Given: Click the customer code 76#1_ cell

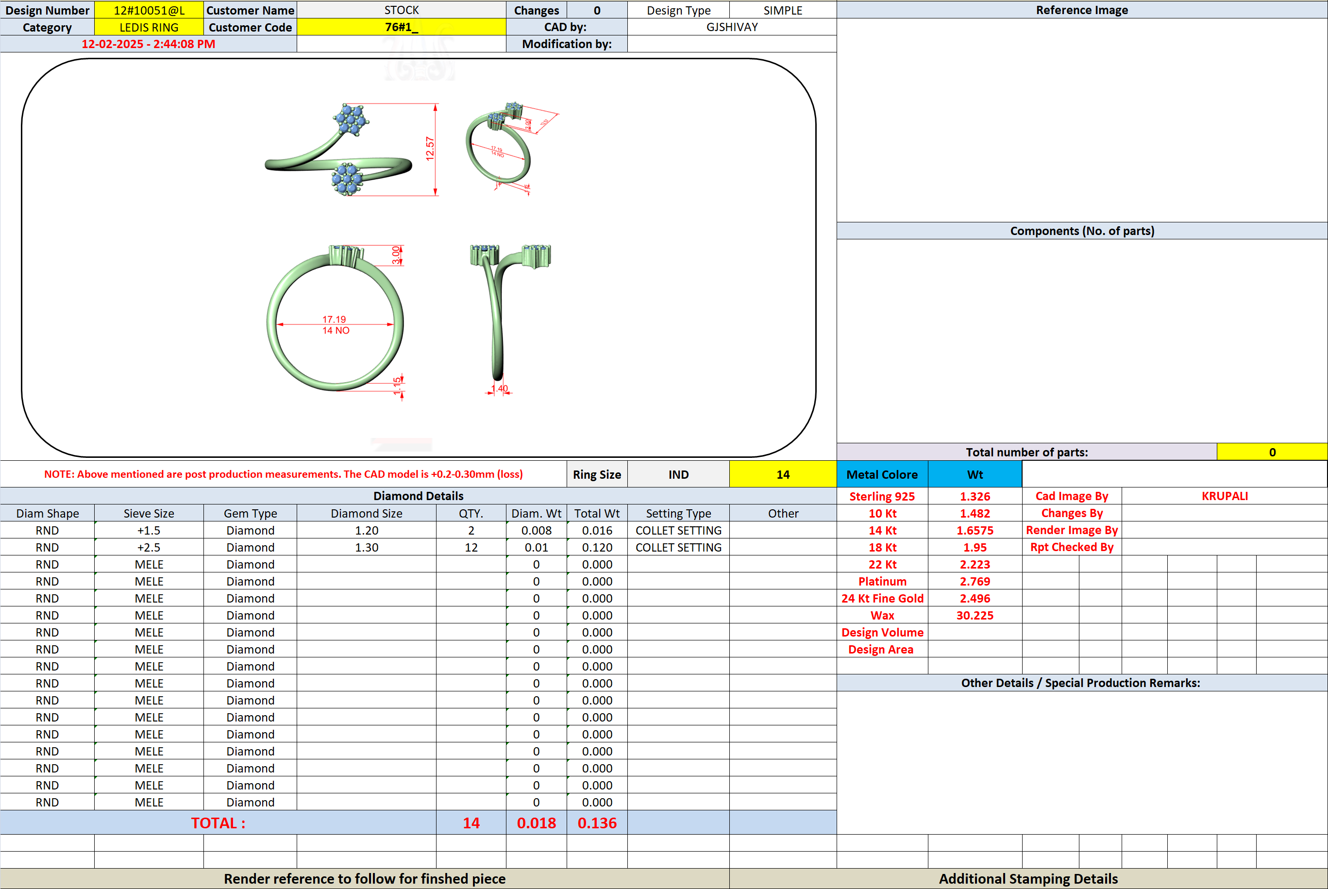Looking at the screenshot, I should pos(402,27).
